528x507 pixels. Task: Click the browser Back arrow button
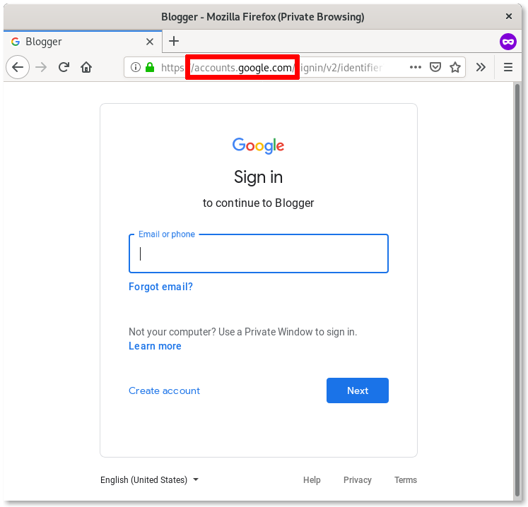click(x=18, y=67)
